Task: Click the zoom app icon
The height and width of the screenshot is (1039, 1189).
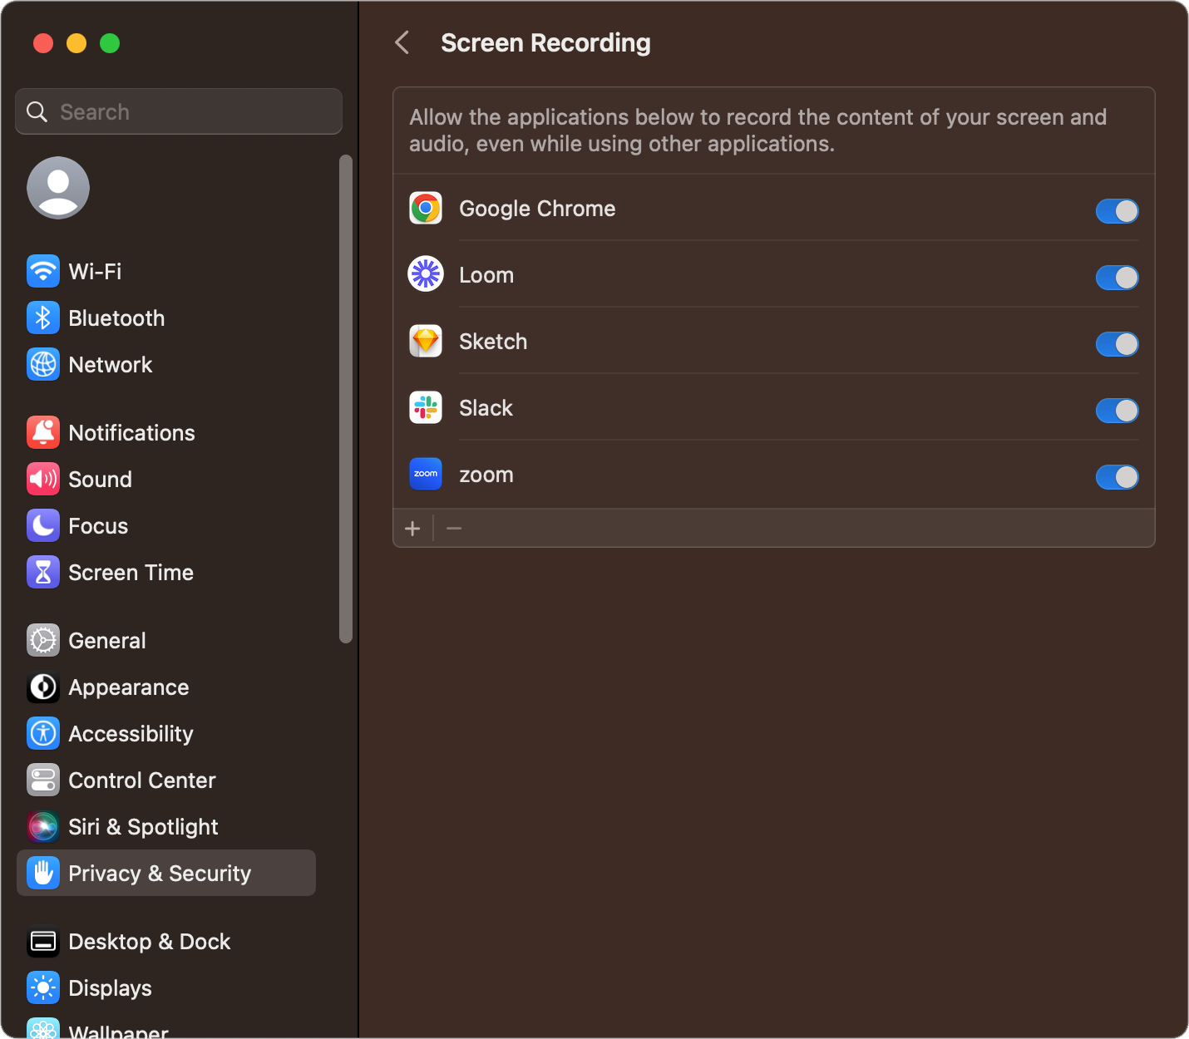Action: click(x=426, y=474)
